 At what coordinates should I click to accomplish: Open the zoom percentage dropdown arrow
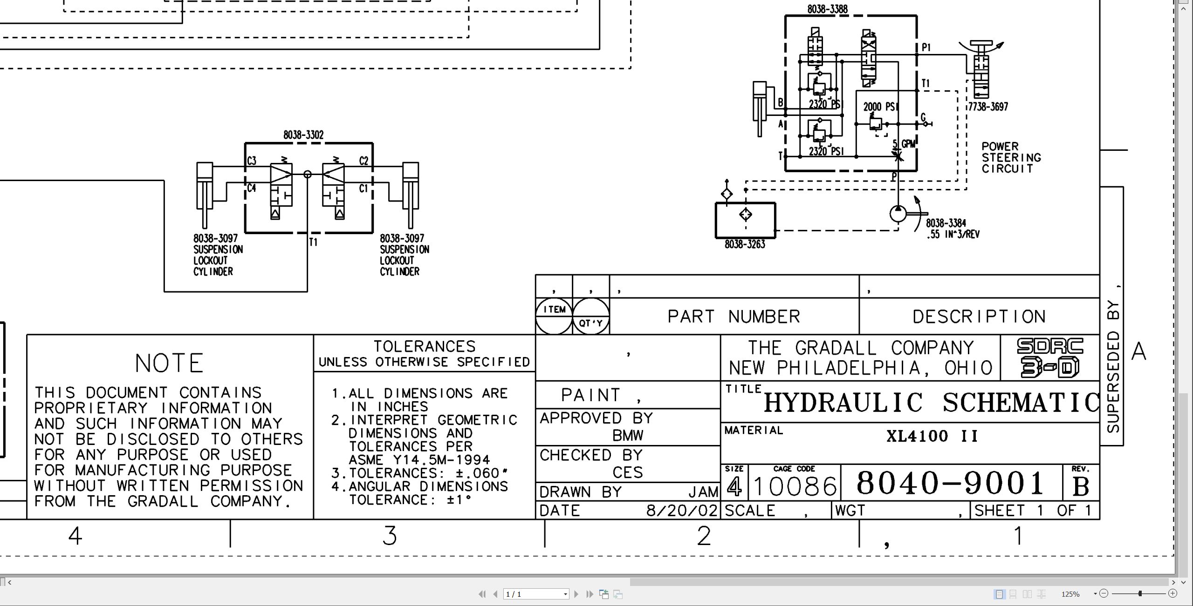pos(1095,594)
